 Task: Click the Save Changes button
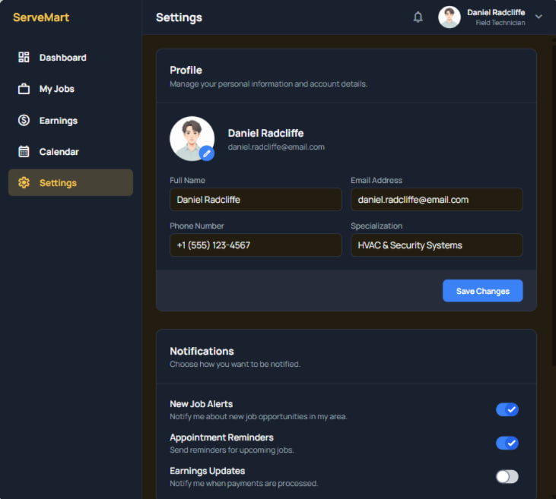(482, 291)
